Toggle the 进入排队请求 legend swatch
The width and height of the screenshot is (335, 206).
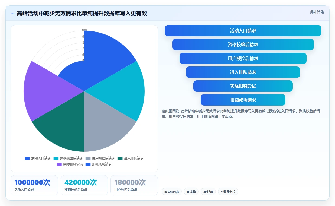click(x=120, y=158)
